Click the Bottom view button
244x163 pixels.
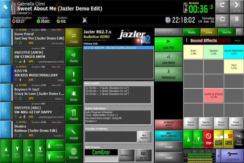click(x=40, y=151)
